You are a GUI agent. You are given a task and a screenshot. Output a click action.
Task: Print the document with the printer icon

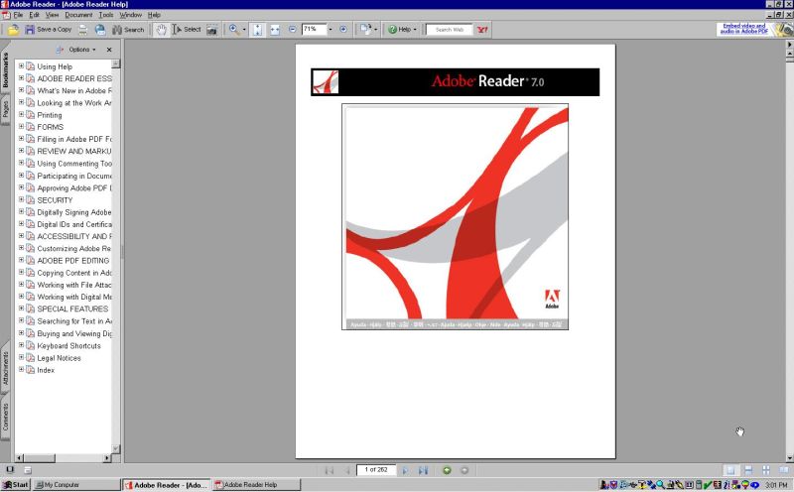83,30
